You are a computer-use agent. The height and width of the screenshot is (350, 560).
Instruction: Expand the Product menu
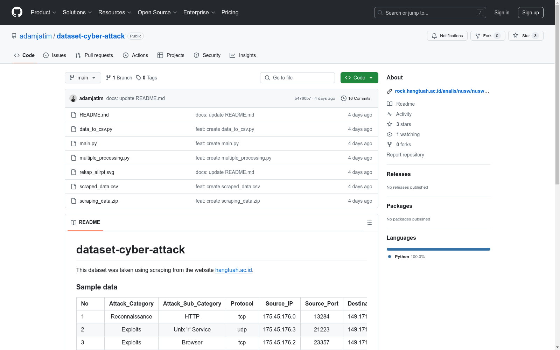point(43,12)
